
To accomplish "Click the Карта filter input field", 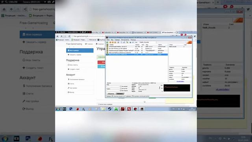I will [x=113, y=91].
